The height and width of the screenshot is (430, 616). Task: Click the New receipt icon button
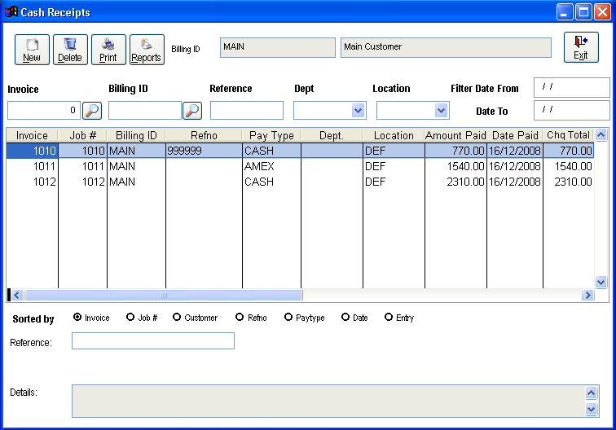[32, 49]
